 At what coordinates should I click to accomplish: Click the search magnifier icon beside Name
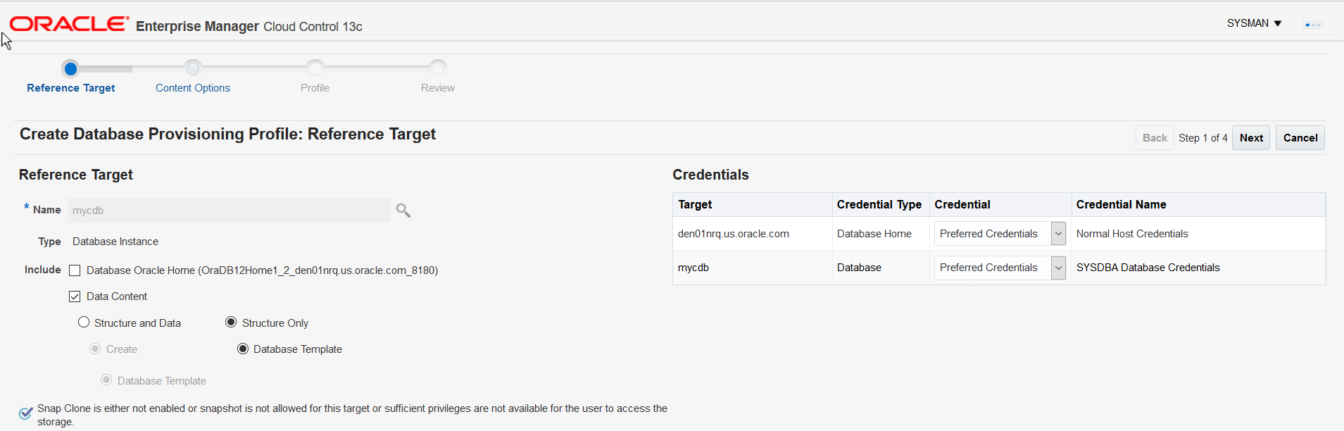403,211
